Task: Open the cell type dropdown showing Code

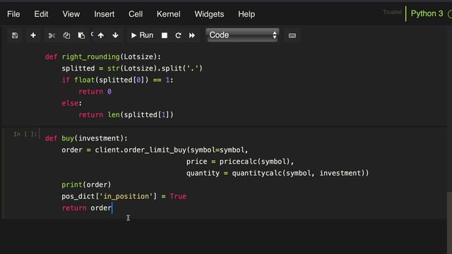Action: click(x=243, y=35)
